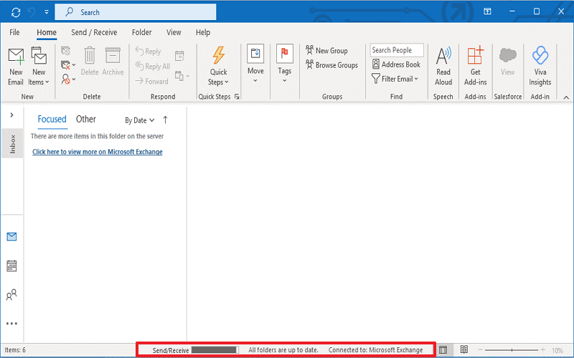Screen dimensions: 574x358
Task: Open the Address Book
Action: (396, 64)
